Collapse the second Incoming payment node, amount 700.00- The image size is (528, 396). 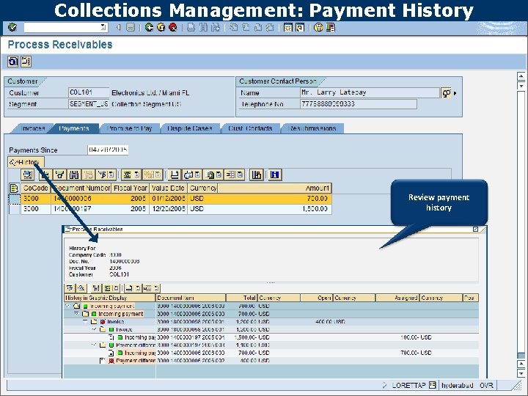(x=76, y=314)
